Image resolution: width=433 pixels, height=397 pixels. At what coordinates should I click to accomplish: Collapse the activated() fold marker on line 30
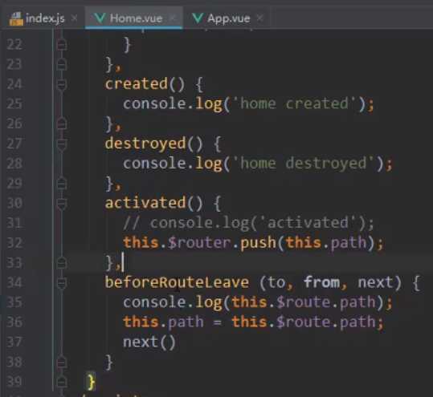[62, 204]
